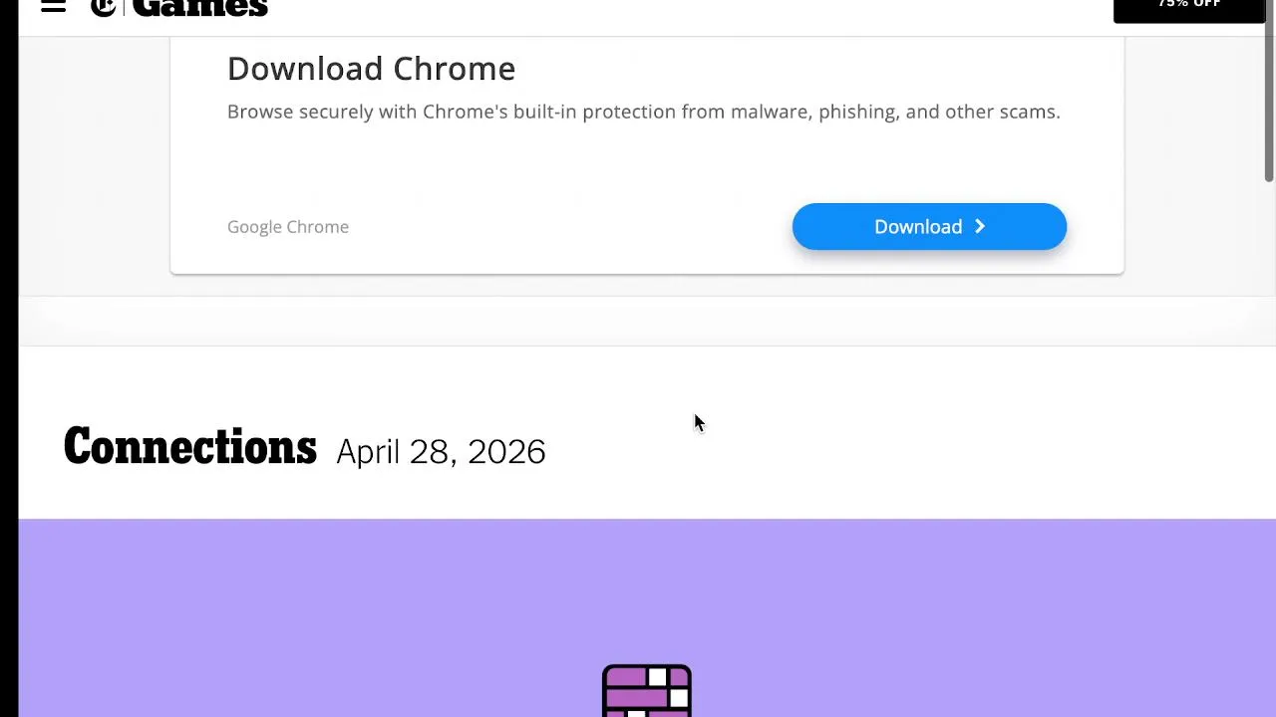Click the chevron arrow inside Download button
This screenshot has height=717, width=1276.
coord(980,227)
